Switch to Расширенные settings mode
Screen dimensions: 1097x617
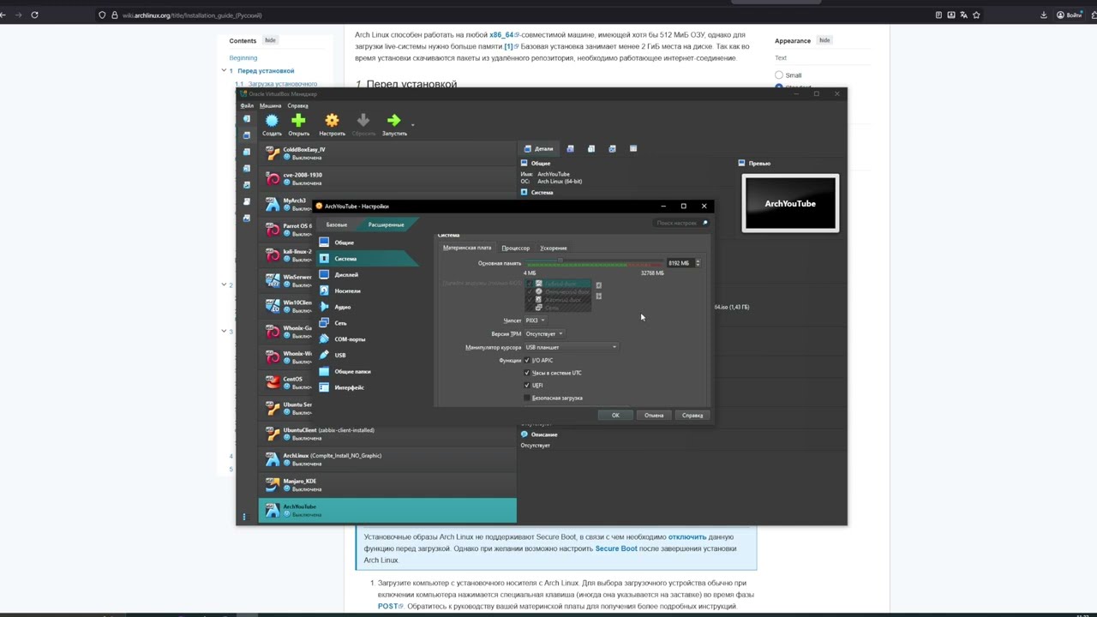click(x=386, y=225)
